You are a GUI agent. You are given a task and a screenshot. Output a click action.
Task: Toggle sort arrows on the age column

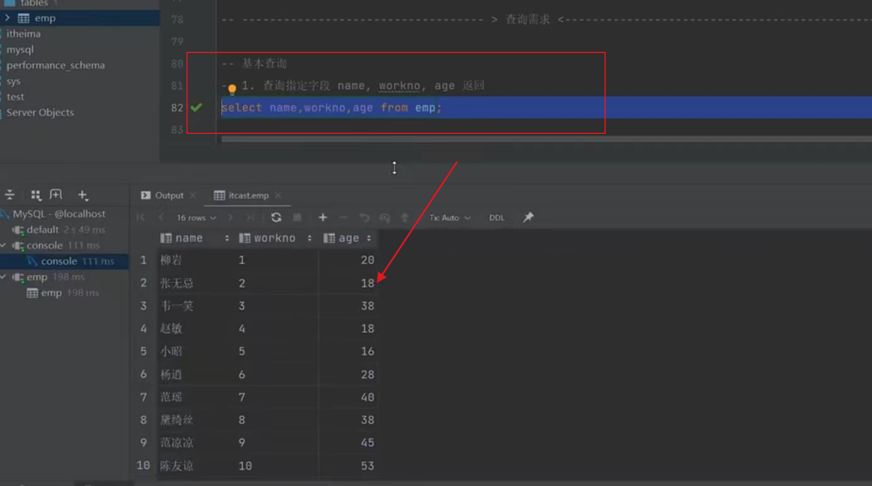pos(369,238)
